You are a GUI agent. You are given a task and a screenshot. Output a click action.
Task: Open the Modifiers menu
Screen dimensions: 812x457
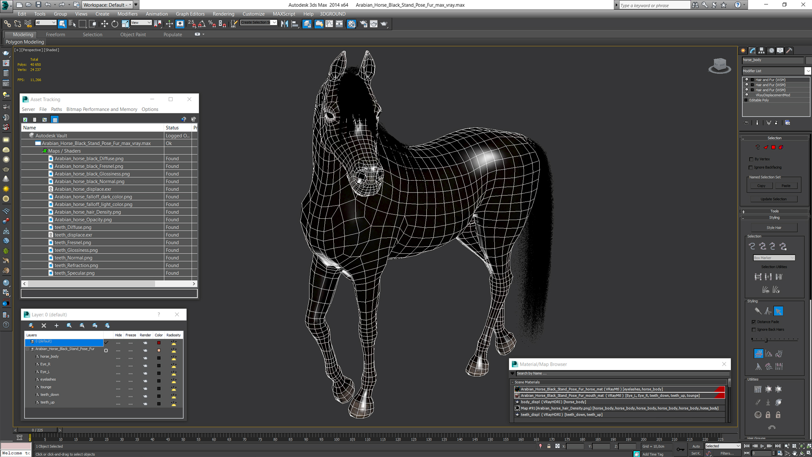pyautogui.click(x=127, y=14)
